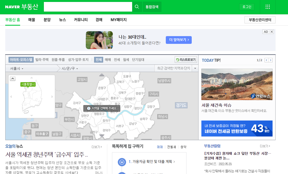Pan mini map right arrow
The height and width of the screenshot is (174, 288).
[x=52, y=97]
